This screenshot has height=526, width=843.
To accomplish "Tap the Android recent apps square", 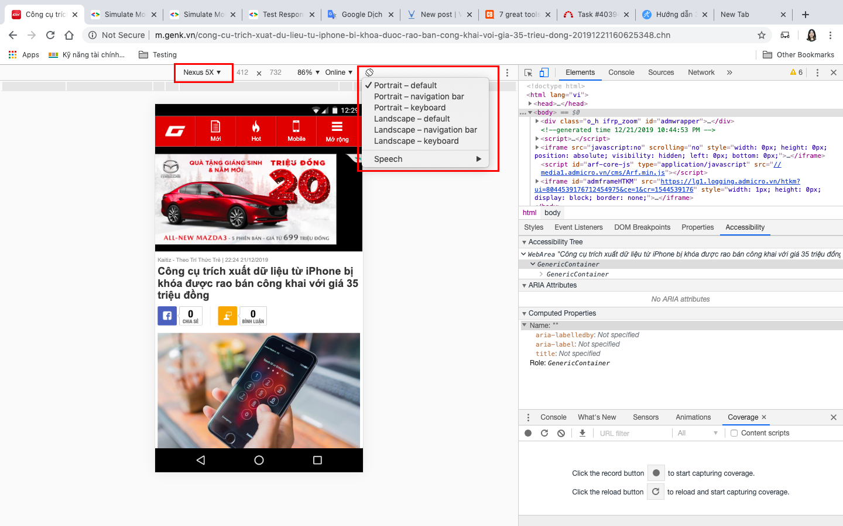I will [x=317, y=460].
